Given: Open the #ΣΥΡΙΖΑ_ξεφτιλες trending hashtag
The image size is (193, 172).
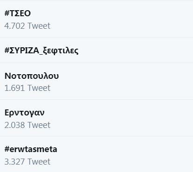Looking at the screenshot, I should (41, 51).
